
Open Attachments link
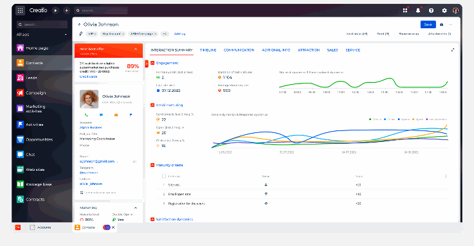[x=439, y=34]
